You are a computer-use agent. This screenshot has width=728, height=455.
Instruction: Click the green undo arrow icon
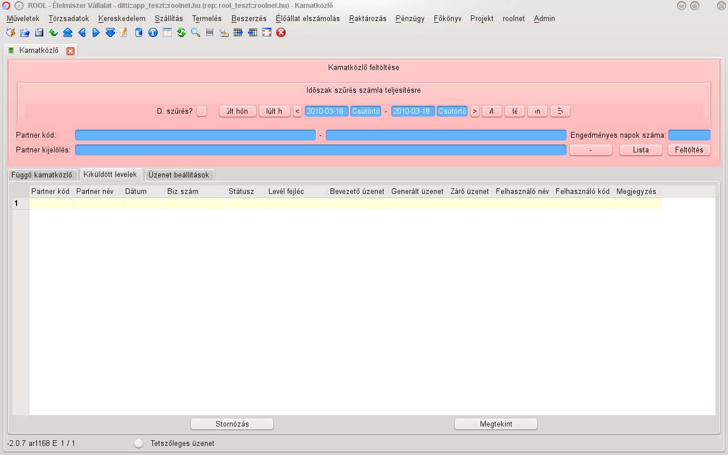pos(53,33)
